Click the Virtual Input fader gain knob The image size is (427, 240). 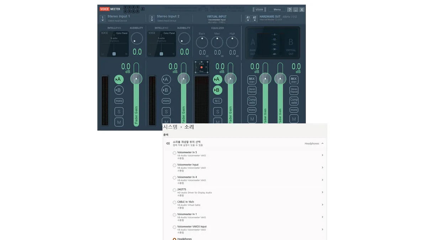coord(231,79)
